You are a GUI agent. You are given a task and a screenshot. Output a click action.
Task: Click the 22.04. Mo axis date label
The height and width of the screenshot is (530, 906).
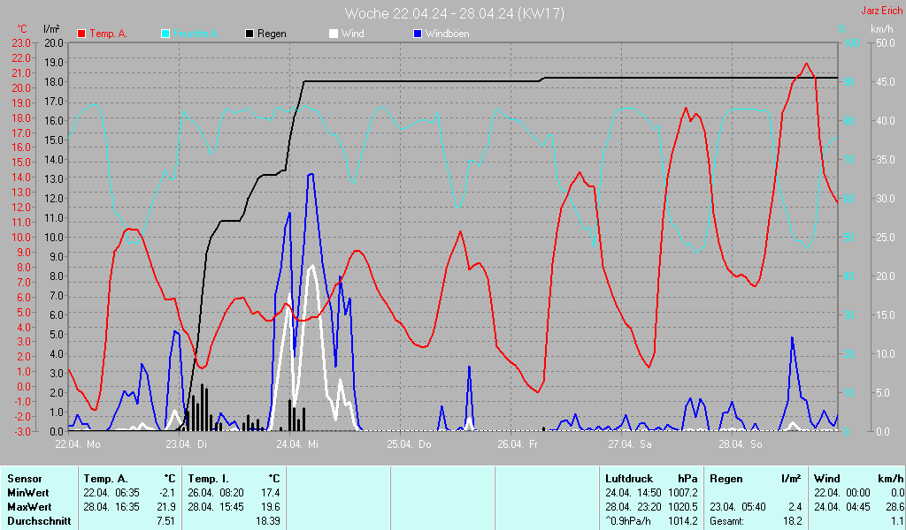78,444
